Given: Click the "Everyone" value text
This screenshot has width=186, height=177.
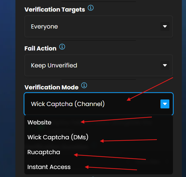Looking at the screenshot, I should coord(44,26).
